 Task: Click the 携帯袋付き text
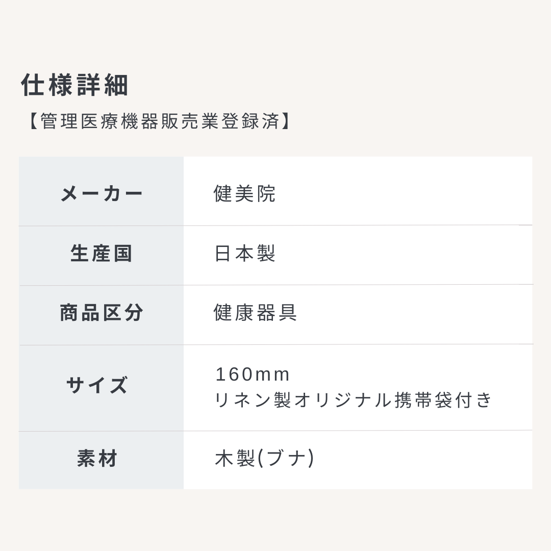(444, 400)
